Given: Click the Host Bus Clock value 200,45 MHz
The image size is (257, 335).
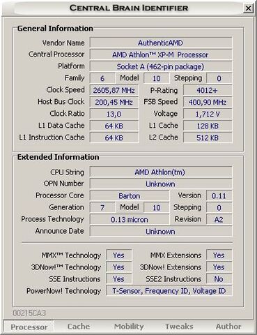Looking at the screenshot, I should (x=114, y=102).
